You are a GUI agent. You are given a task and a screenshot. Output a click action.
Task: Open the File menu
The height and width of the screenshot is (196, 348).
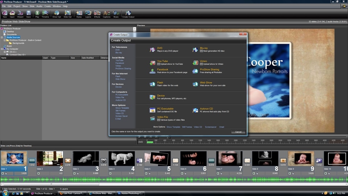4,6
